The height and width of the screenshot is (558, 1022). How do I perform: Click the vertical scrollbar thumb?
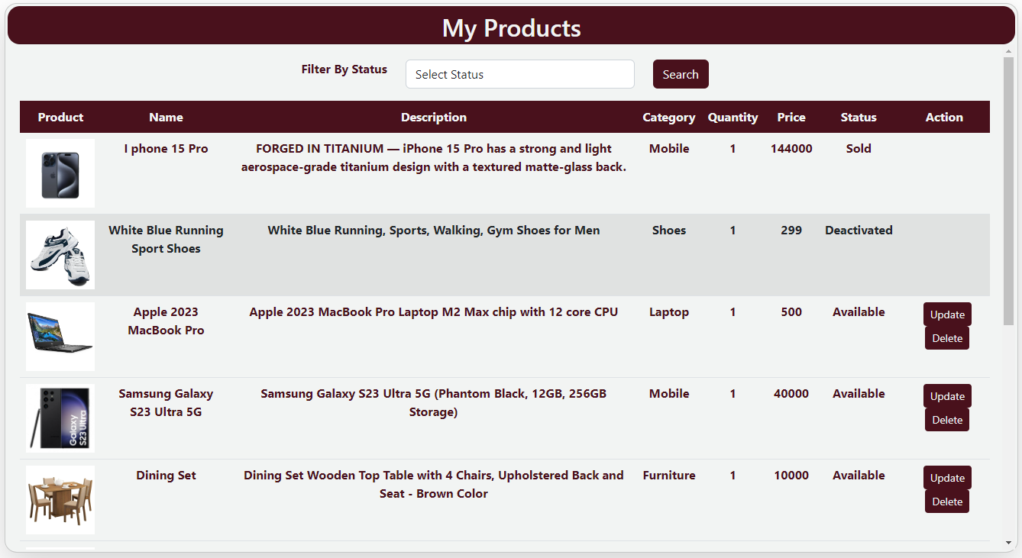tap(1008, 191)
